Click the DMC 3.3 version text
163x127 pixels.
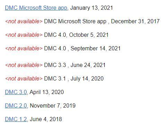coord(55,65)
